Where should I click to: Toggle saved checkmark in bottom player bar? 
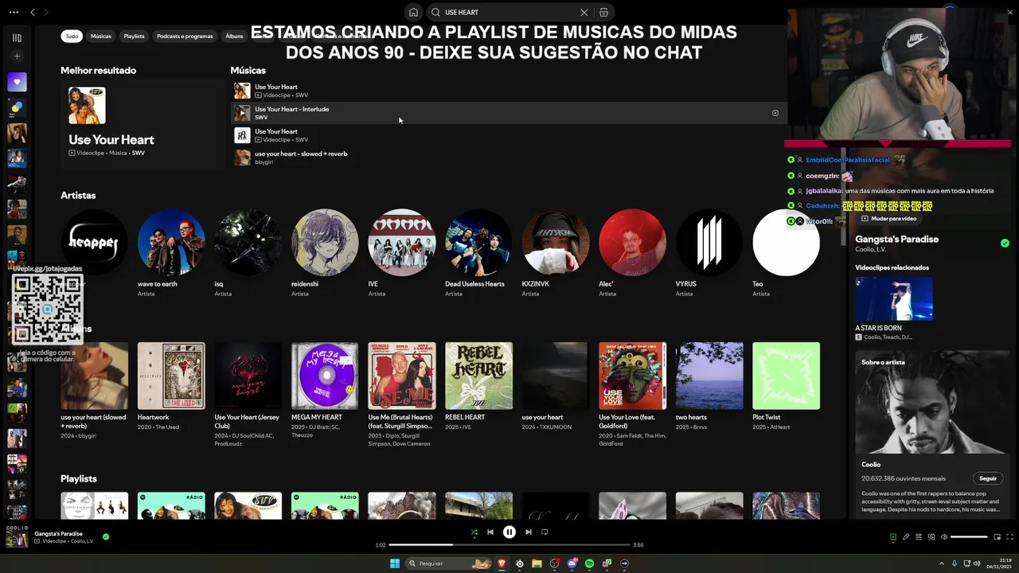coord(106,537)
